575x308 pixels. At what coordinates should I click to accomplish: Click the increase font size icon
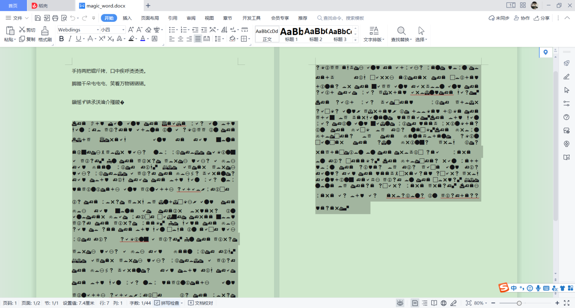tap(131, 30)
